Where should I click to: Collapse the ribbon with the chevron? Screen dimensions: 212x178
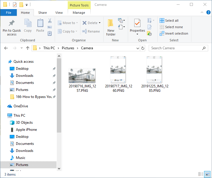point(202,12)
